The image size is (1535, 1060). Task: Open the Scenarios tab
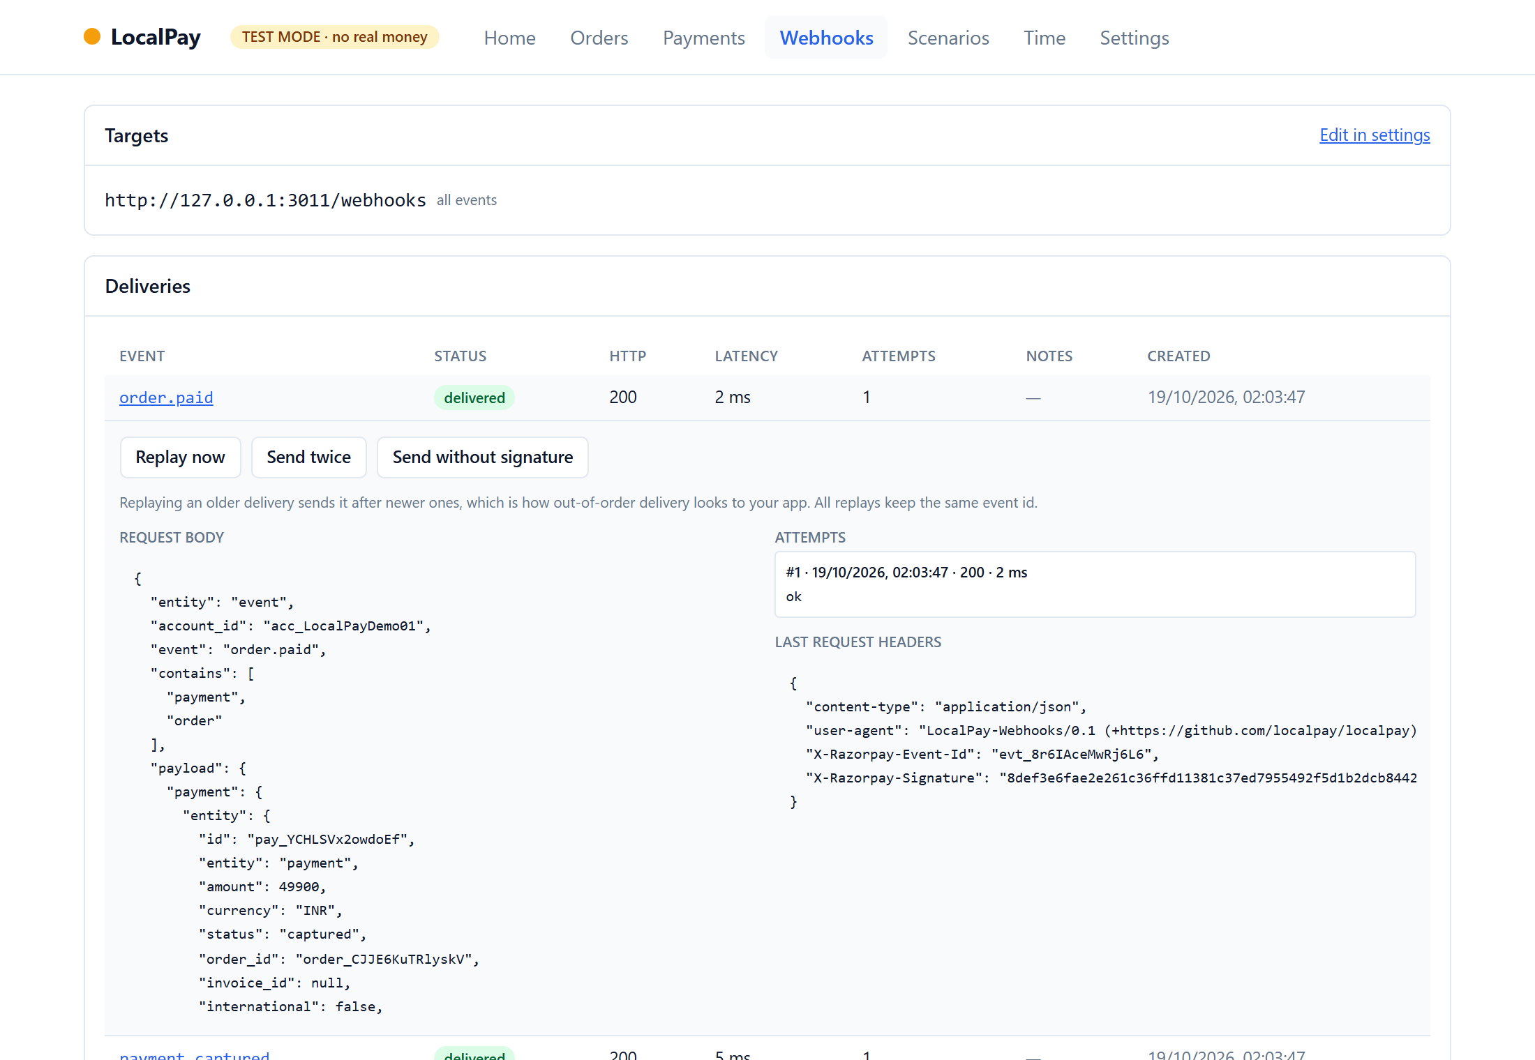coord(948,38)
